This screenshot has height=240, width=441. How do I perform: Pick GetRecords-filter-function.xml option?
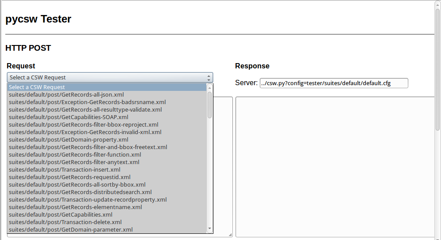coord(107,155)
